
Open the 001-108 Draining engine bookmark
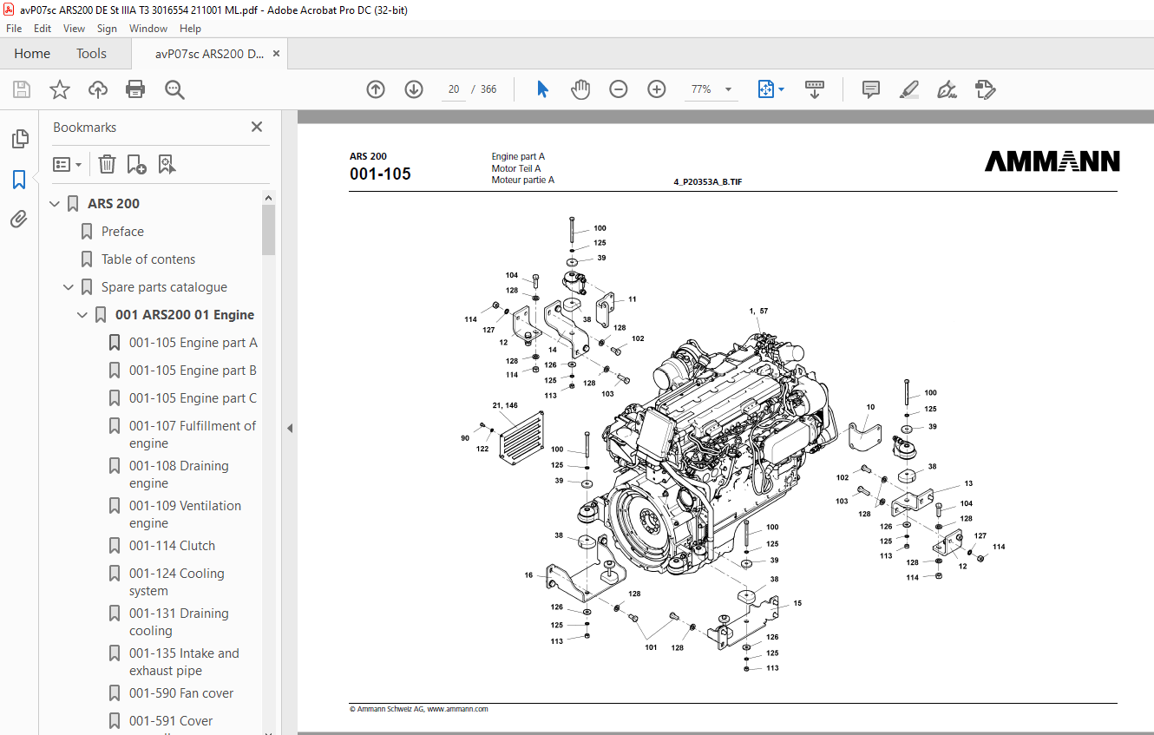(x=179, y=475)
